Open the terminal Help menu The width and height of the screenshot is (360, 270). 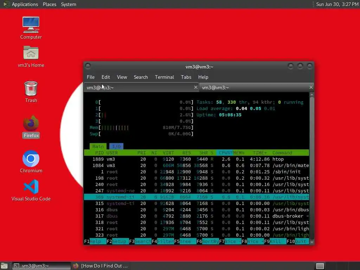203,77
